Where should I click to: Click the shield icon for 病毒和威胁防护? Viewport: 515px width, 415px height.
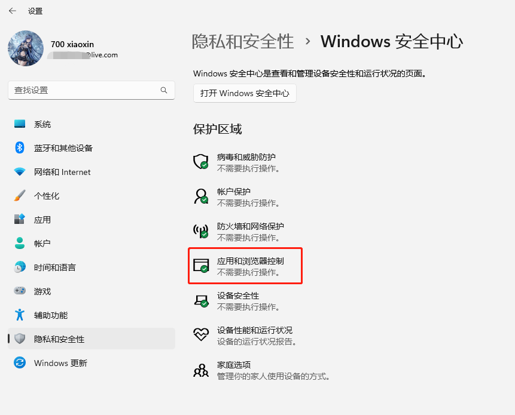click(201, 162)
